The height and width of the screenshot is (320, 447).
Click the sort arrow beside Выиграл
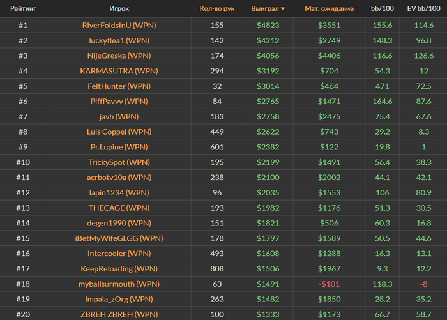(284, 9)
